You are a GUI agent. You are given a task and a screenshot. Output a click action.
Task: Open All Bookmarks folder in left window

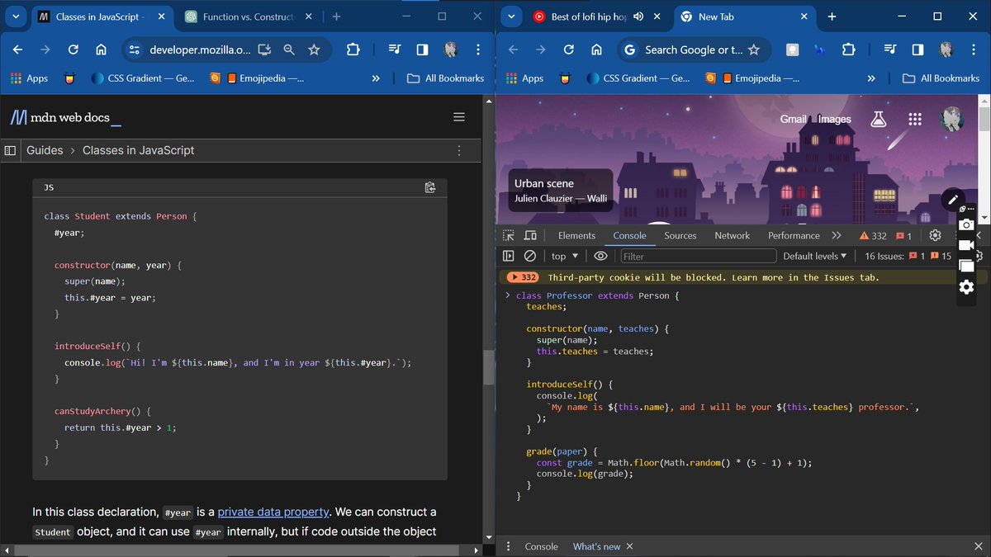tap(446, 78)
